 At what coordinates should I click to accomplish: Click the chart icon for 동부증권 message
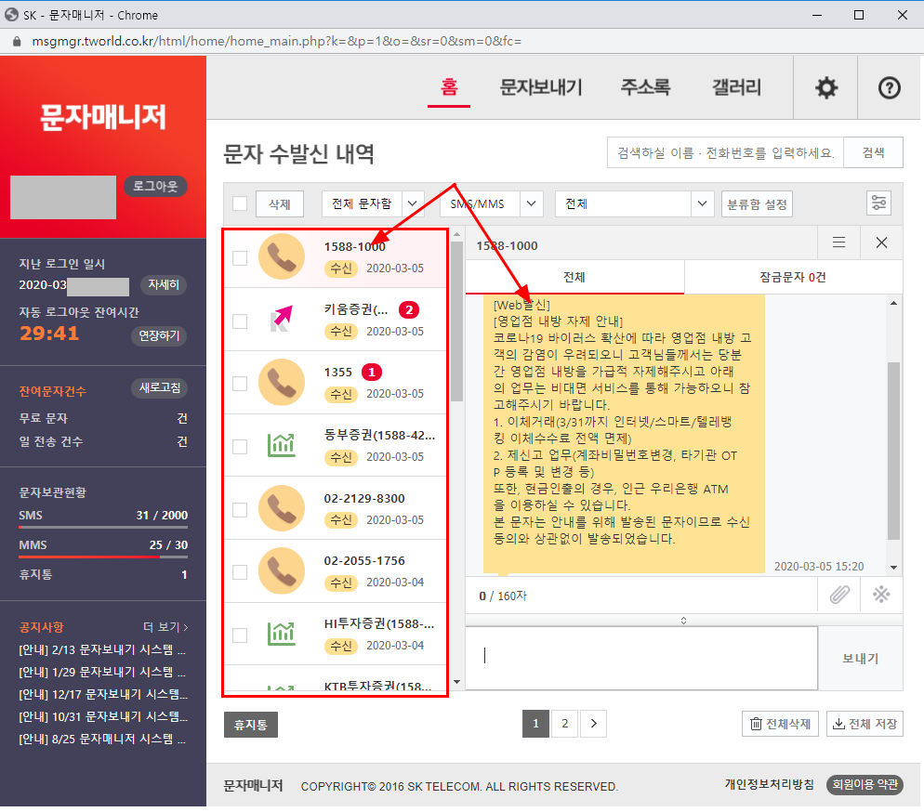[x=283, y=445]
